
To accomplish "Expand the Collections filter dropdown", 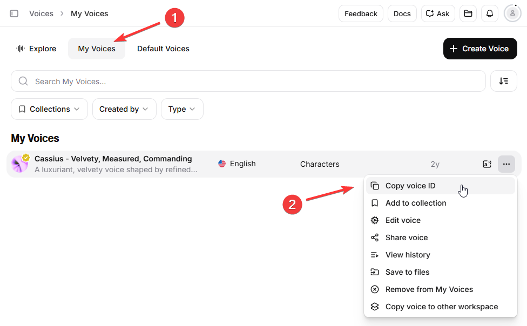I will coord(49,109).
